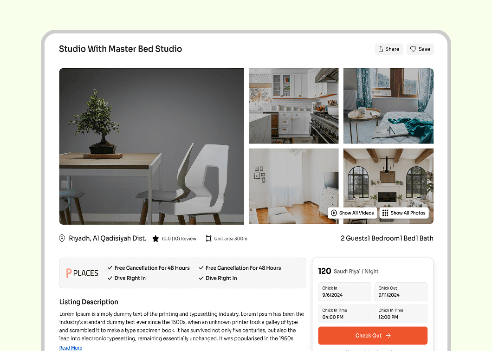Click the star rating icon
Screen dimensions: 492x351
(x=155, y=239)
